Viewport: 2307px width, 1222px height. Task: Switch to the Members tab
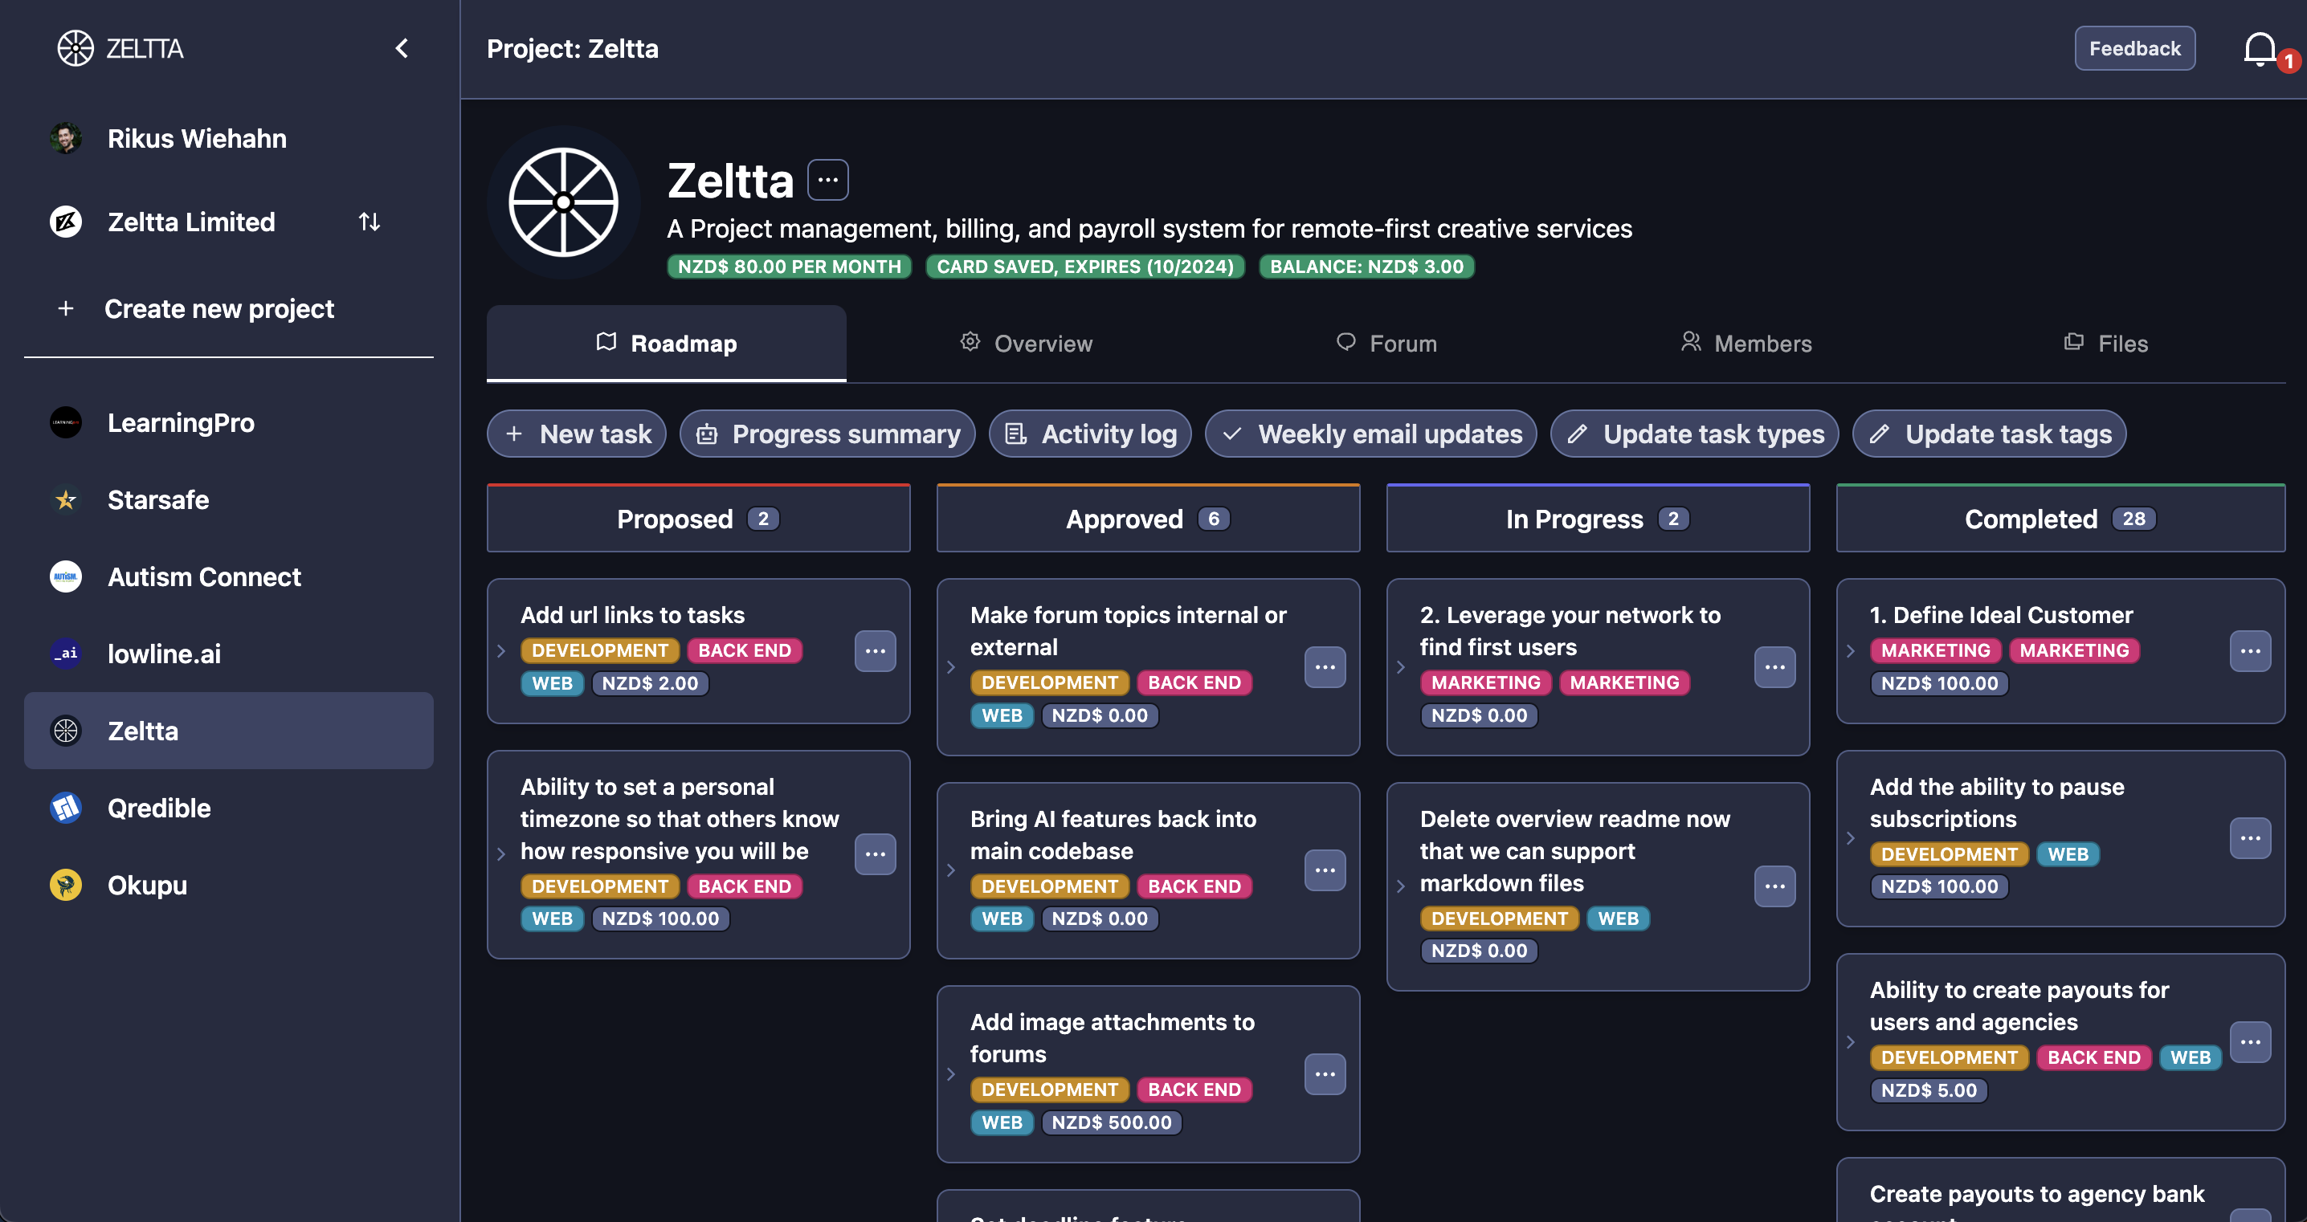click(1746, 344)
